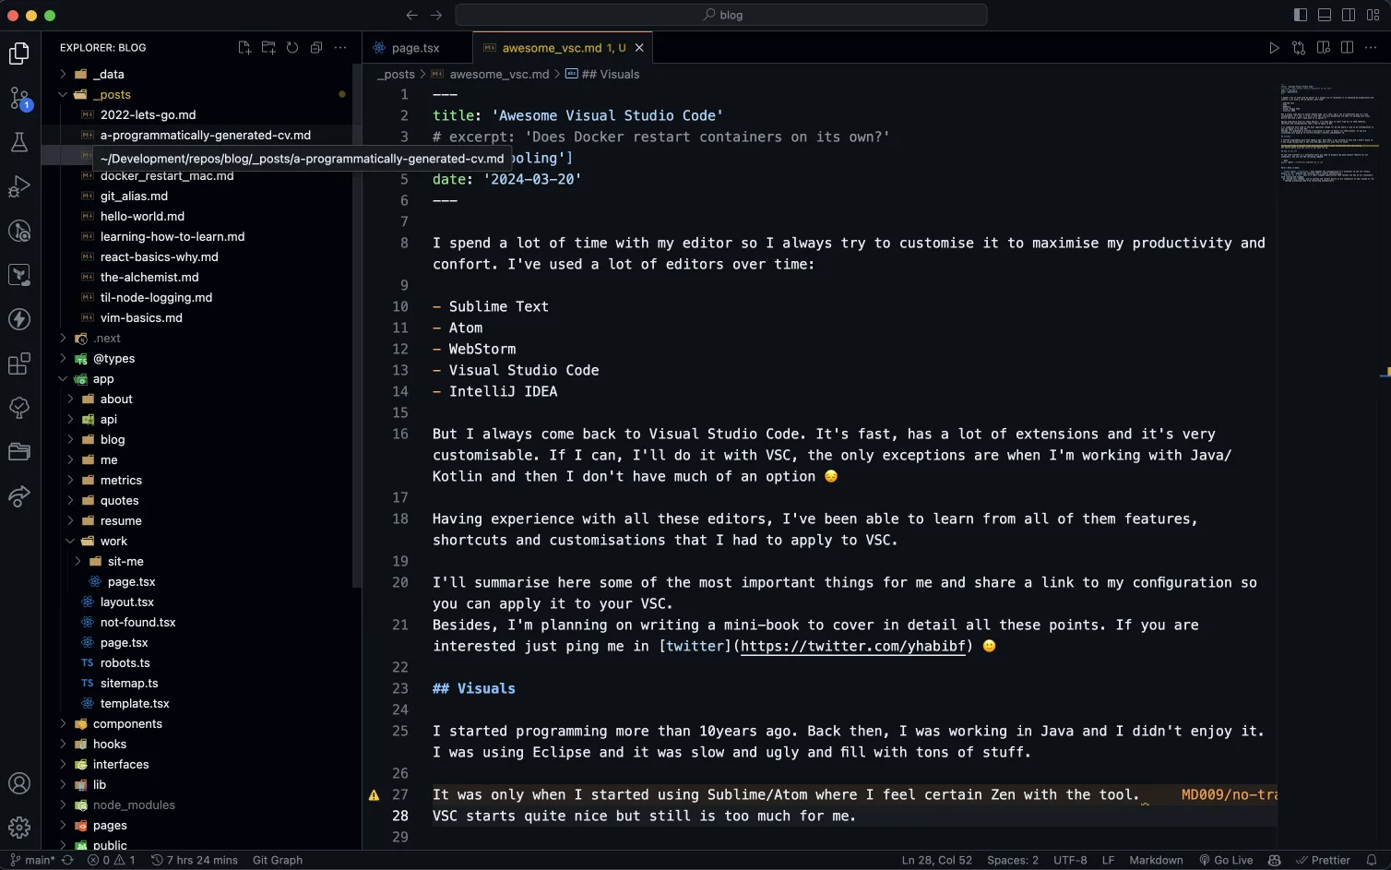Collapse all folders in Explorer
1391x870 pixels.
pos(316,48)
